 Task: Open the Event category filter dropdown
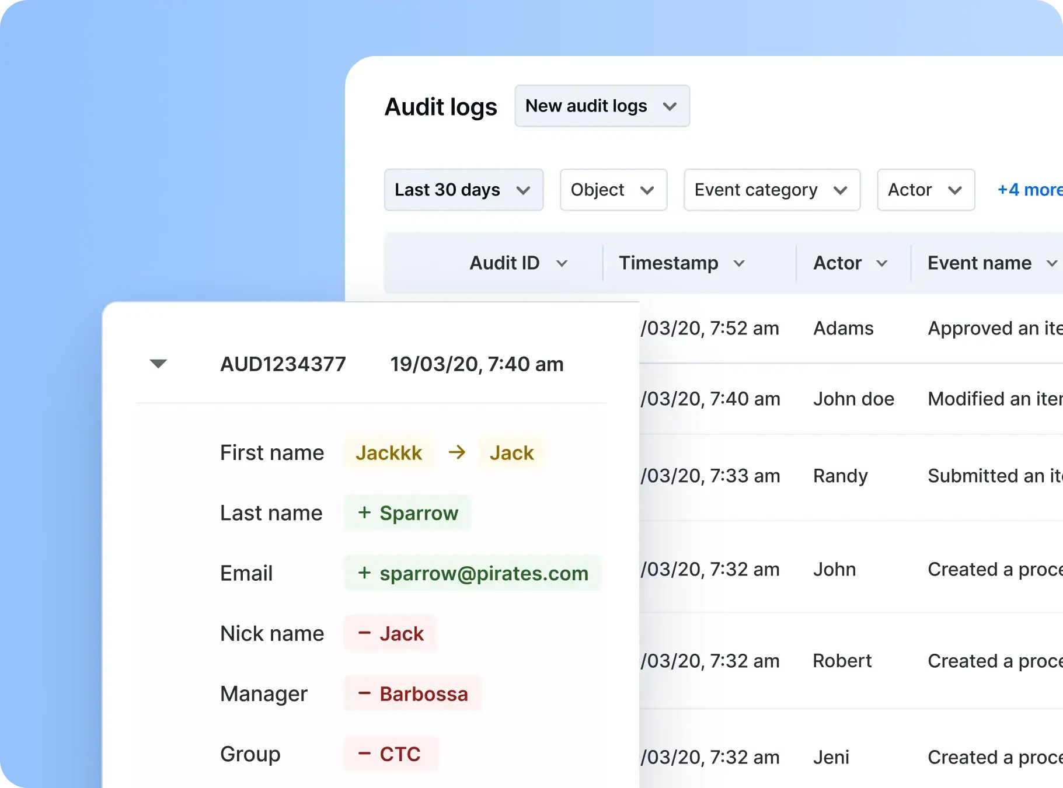[x=772, y=190]
